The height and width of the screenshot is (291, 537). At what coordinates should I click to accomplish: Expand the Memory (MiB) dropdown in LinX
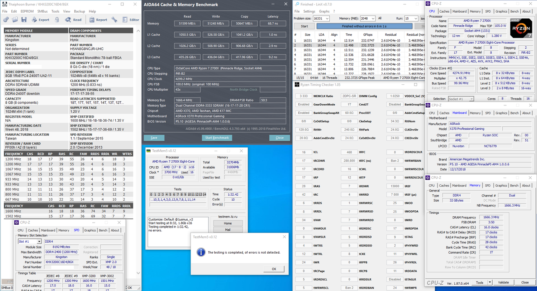[373, 18]
